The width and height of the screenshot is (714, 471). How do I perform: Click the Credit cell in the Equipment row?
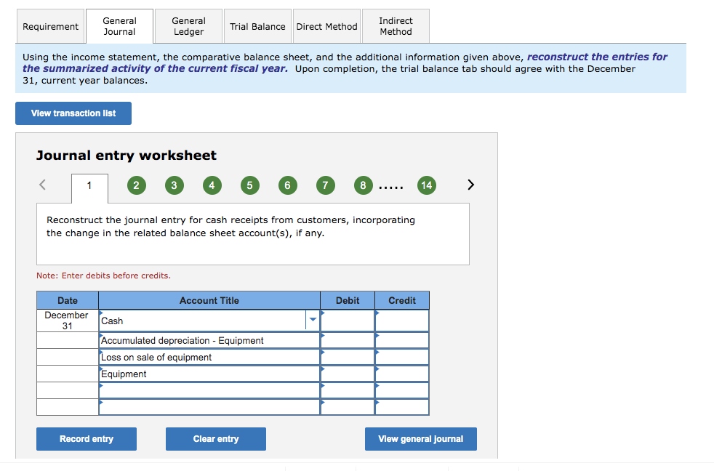coord(402,374)
